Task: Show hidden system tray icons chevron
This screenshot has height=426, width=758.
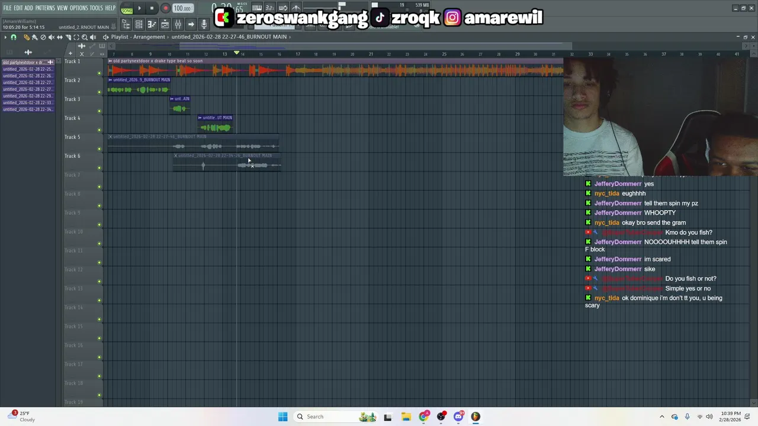Action: (x=662, y=417)
